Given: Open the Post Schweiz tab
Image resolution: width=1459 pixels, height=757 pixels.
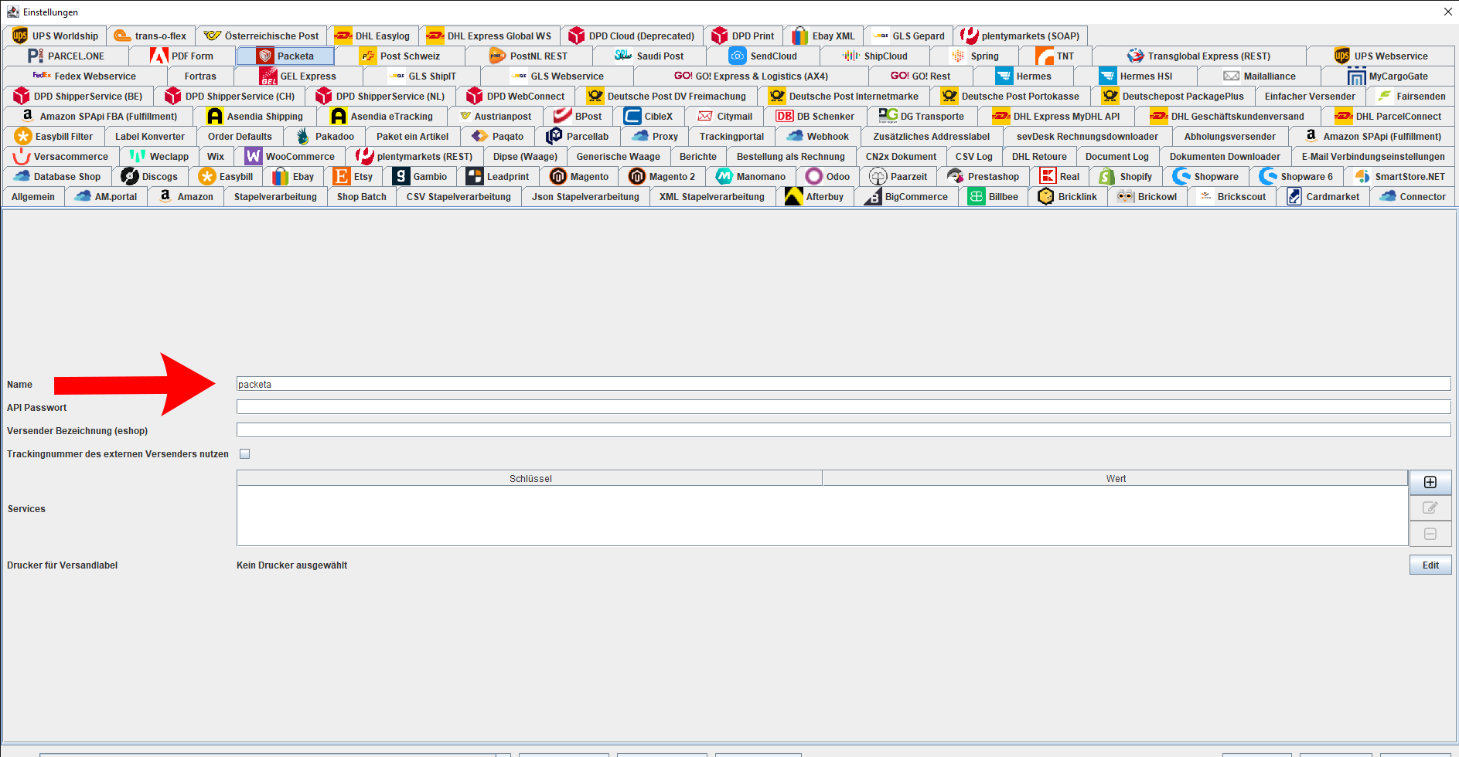Looking at the screenshot, I should 400,56.
